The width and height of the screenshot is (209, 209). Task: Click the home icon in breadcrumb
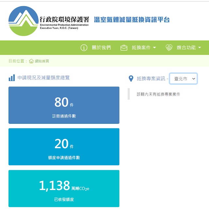click(x=31, y=61)
